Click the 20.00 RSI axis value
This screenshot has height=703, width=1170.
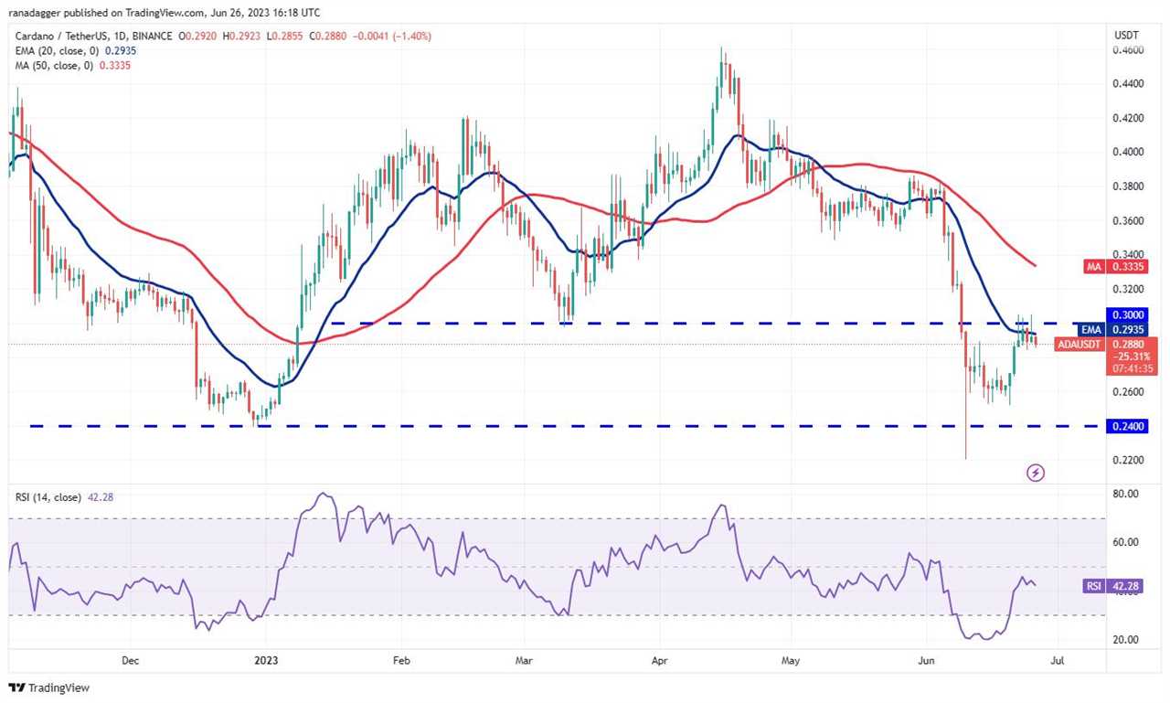pyautogui.click(x=1125, y=639)
